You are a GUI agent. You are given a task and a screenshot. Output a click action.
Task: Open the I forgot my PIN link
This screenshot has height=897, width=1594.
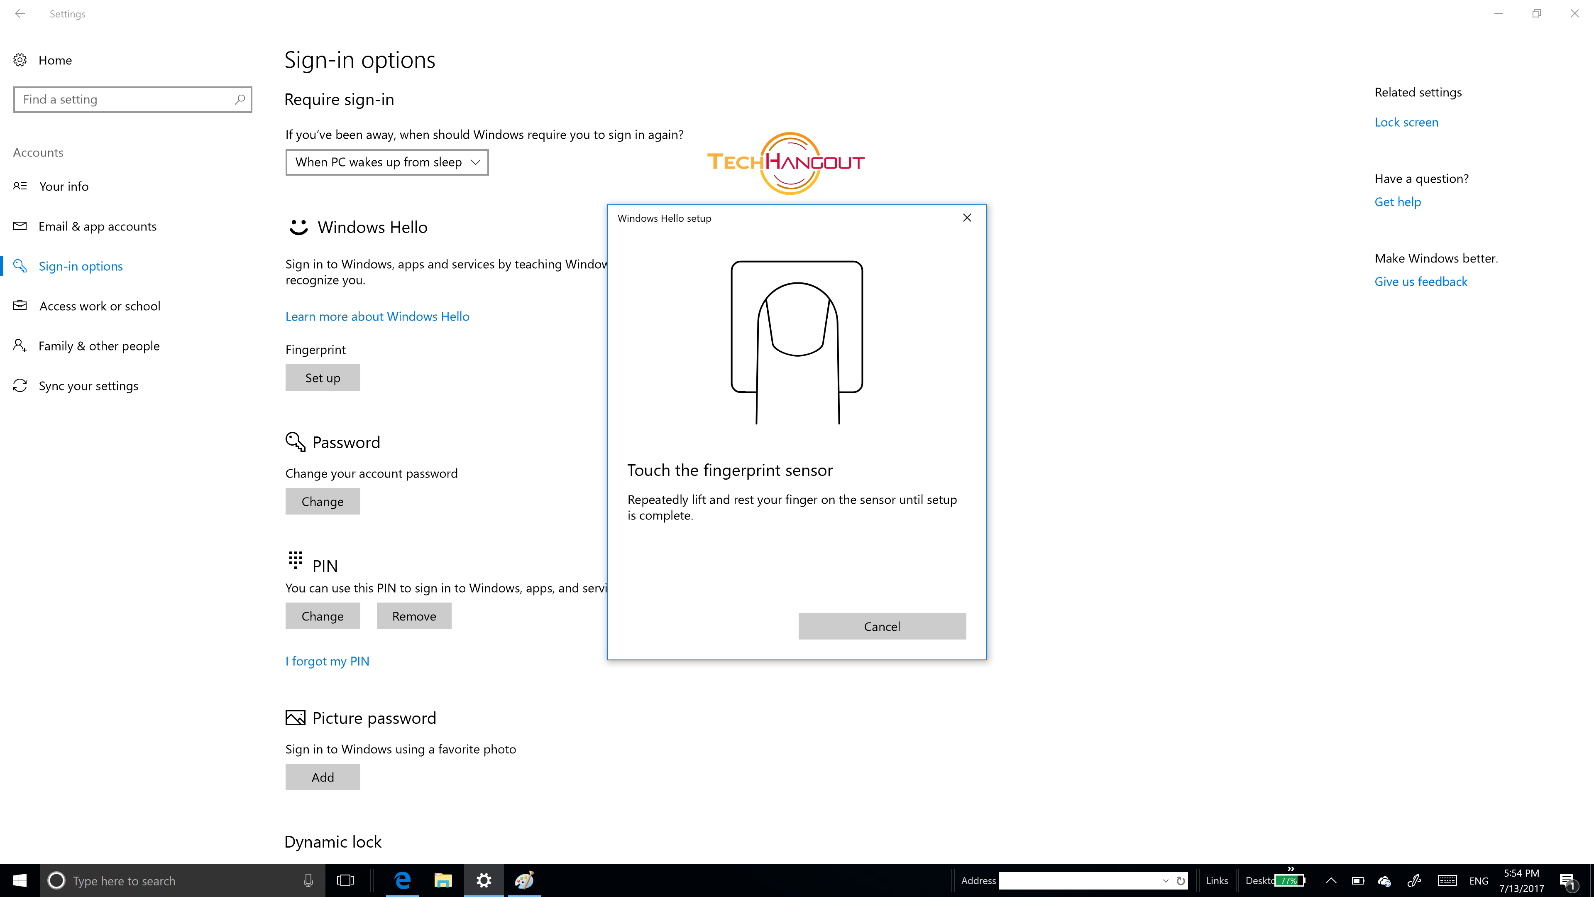[328, 661]
